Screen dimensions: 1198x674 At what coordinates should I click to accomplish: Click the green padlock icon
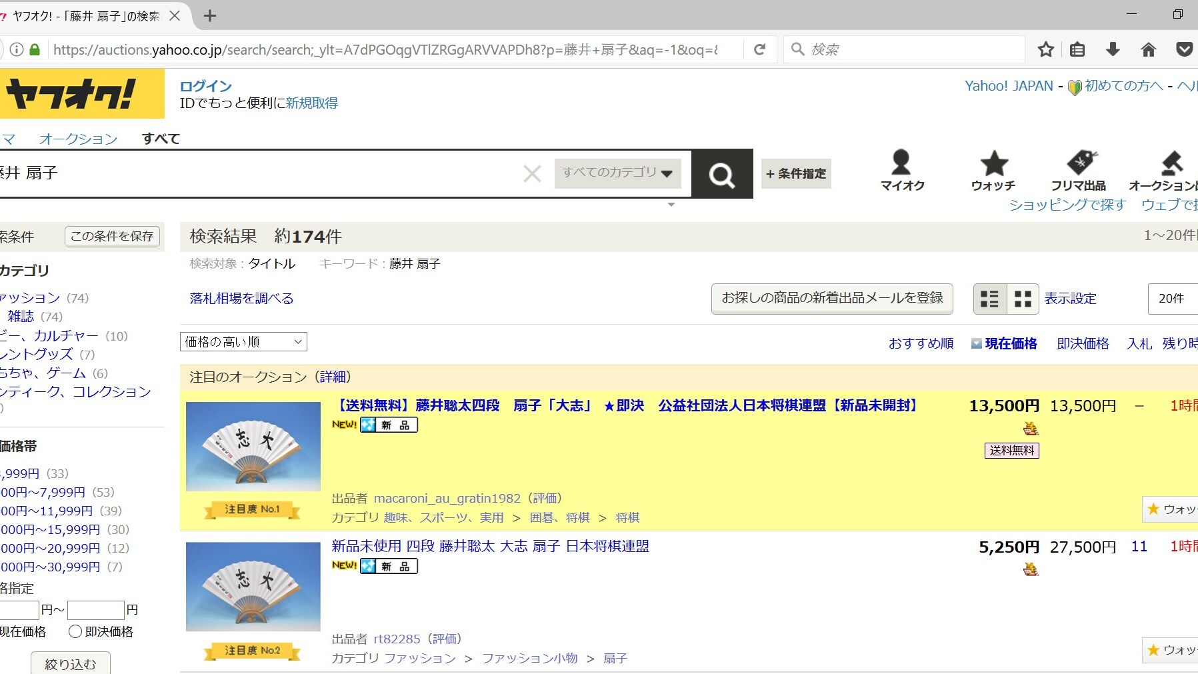35,49
